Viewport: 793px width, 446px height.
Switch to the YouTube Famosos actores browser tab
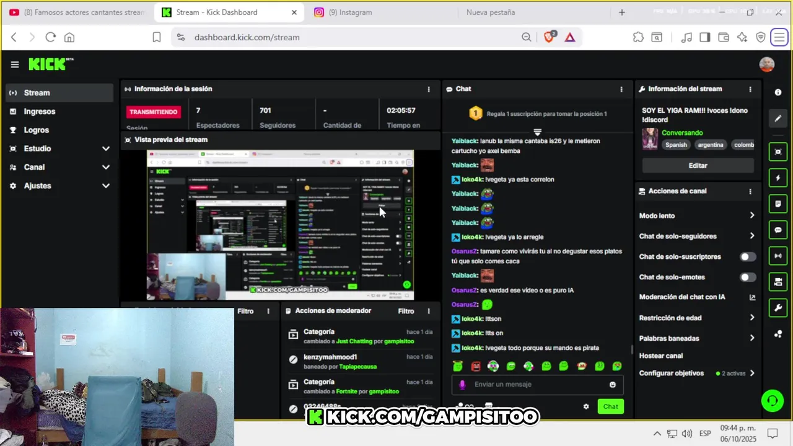pos(77,12)
